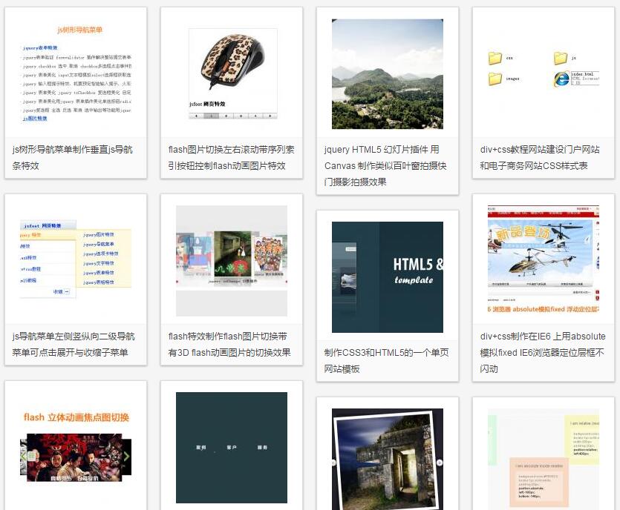
Task: Open link '制作CSS3和HTML5的一个单页网站模板'
Action: click(386, 360)
